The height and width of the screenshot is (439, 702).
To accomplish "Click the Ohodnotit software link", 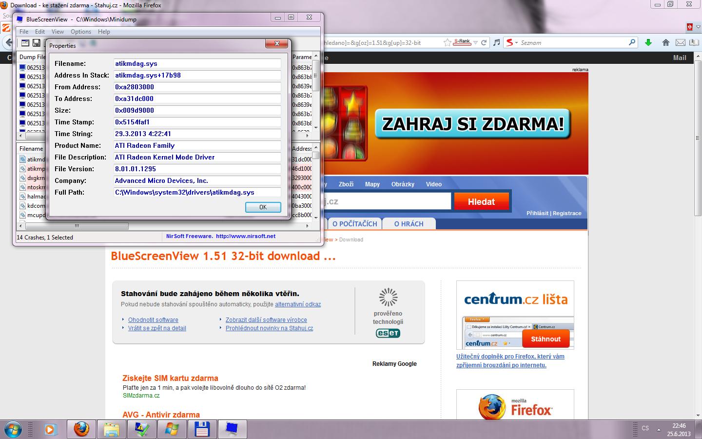I will tap(153, 320).
